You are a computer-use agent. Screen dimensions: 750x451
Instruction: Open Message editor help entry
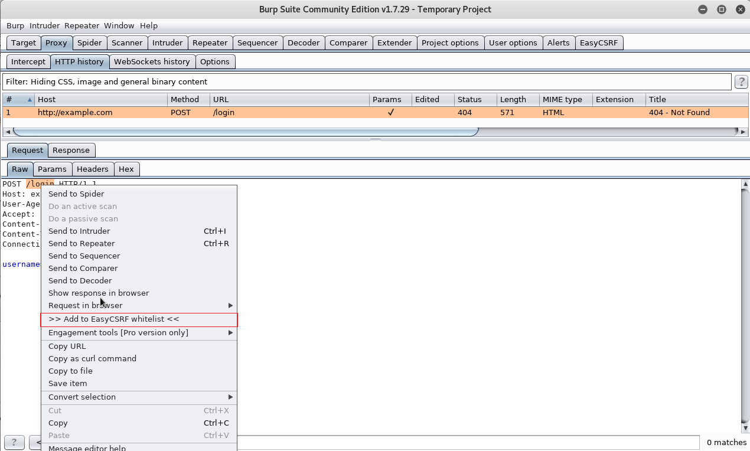tap(139, 447)
